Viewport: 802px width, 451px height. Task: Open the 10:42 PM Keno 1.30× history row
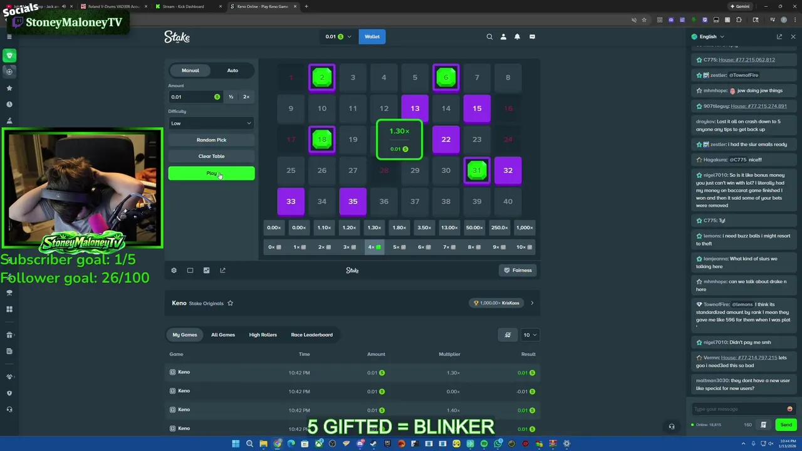coord(353,373)
